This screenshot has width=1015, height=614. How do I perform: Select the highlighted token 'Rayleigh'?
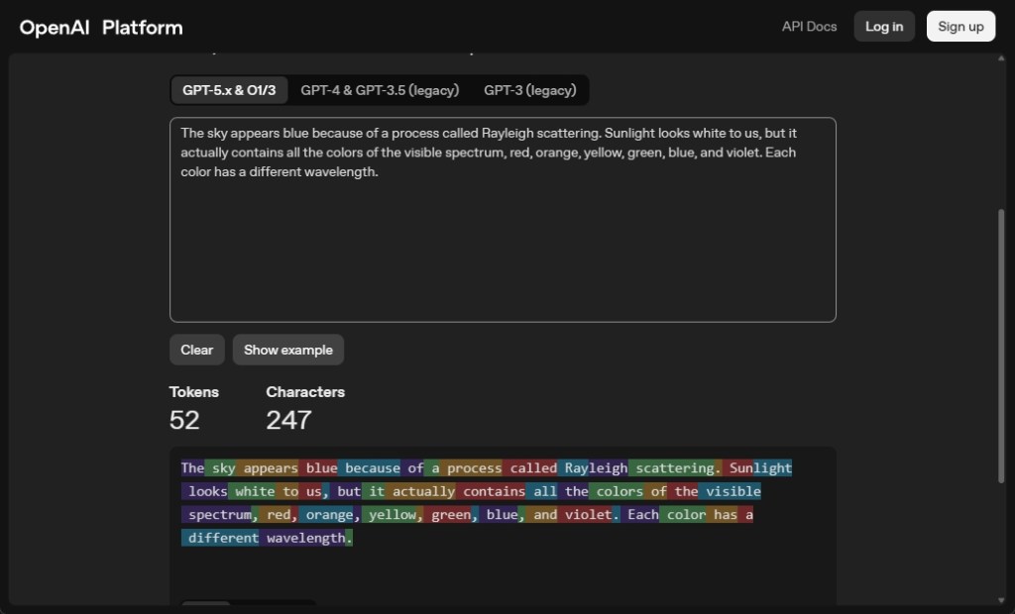pos(596,467)
